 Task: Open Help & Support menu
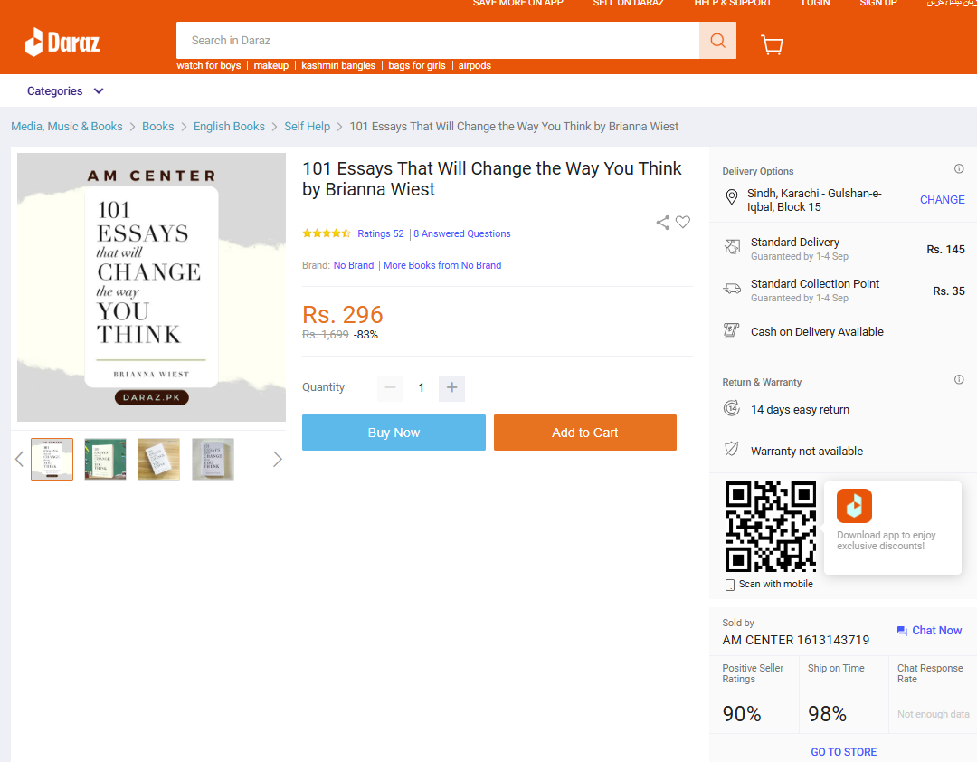point(732,3)
